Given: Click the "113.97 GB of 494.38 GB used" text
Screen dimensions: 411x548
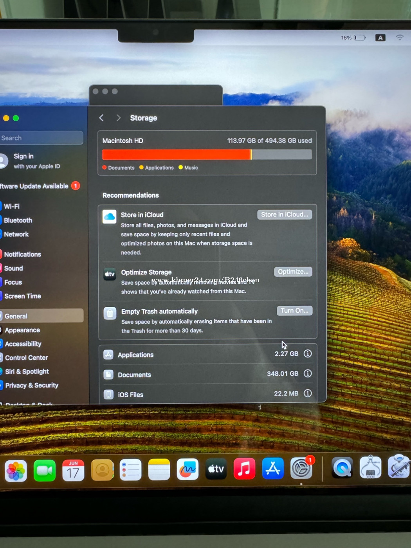Looking at the screenshot, I should (270, 141).
